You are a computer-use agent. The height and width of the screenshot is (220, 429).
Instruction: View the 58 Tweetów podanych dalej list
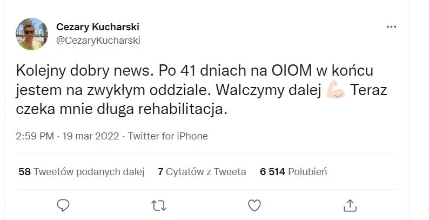[81, 172]
